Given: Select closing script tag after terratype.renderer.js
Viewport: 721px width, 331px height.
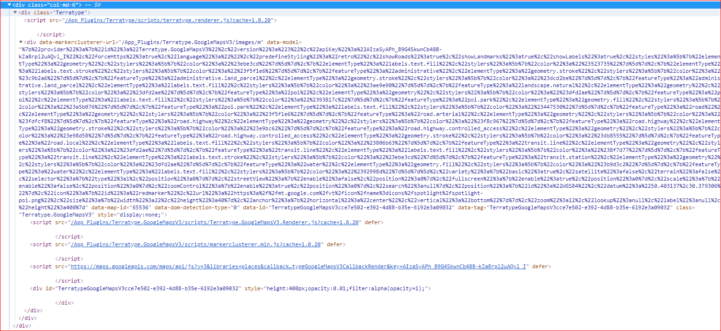Looking at the screenshot, I should (x=51, y=34).
